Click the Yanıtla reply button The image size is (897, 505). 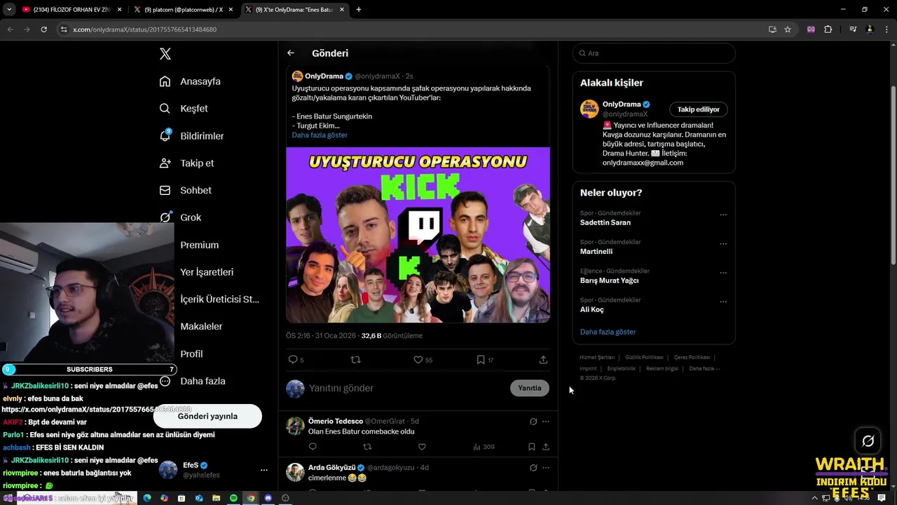(530, 388)
